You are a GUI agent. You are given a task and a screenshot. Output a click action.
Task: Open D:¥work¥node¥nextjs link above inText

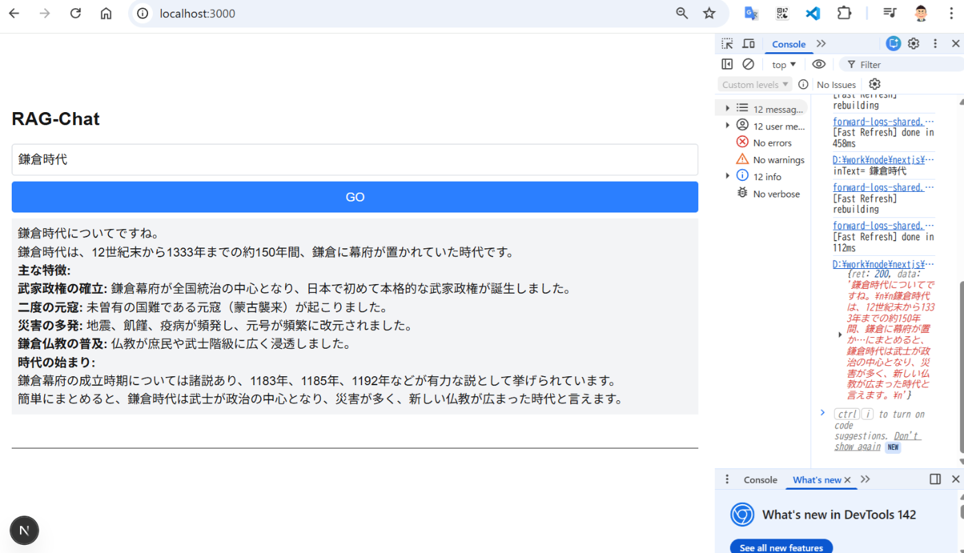coord(883,160)
